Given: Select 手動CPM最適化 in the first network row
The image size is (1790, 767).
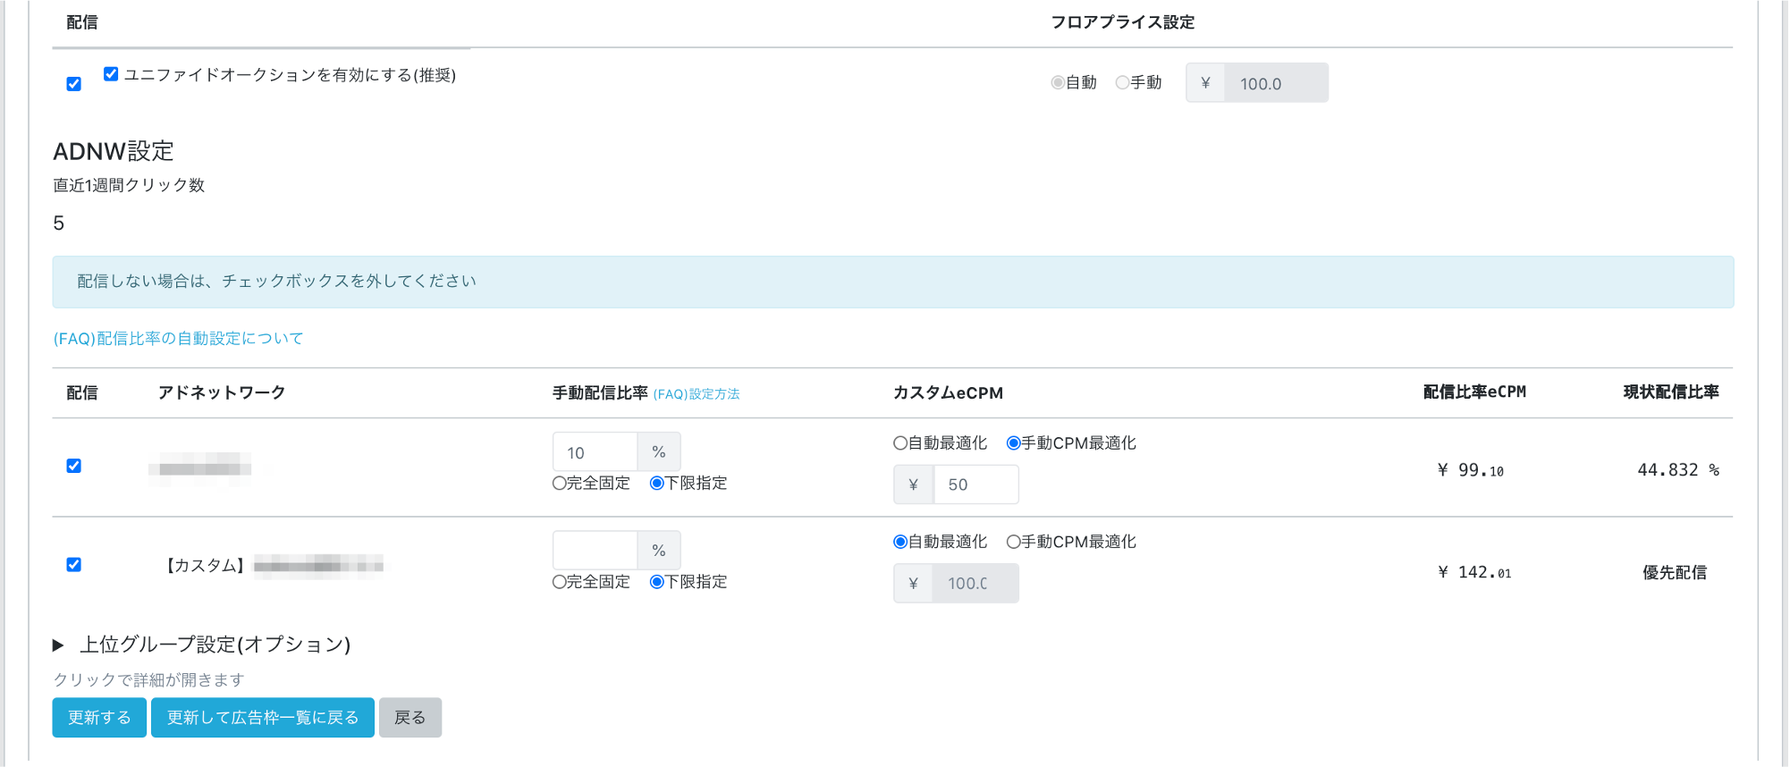Looking at the screenshot, I should pos(1014,443).
